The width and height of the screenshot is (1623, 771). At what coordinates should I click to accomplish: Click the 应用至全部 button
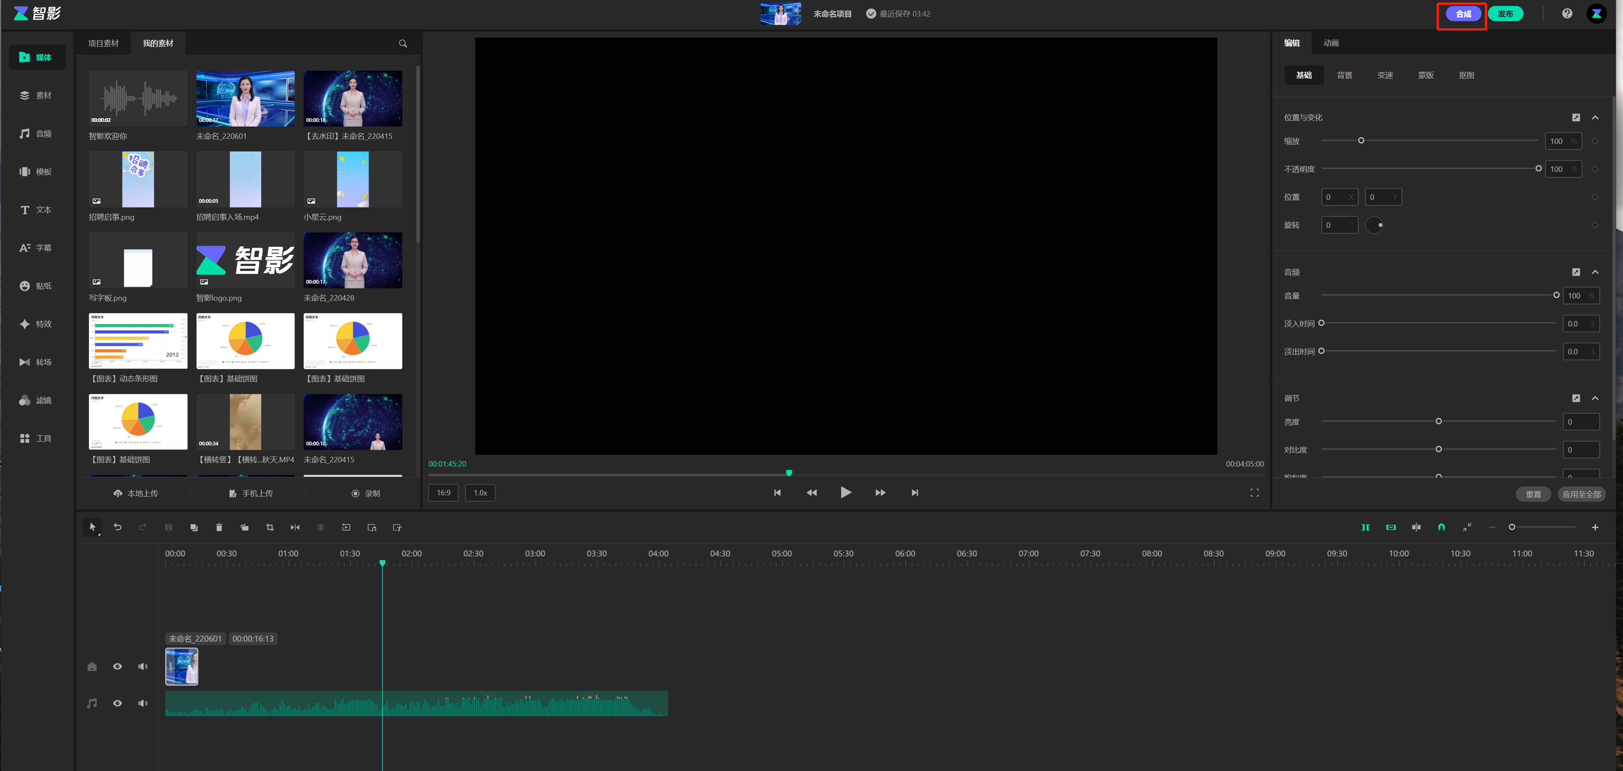coord(1581,495)
